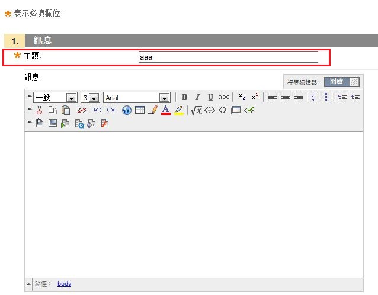Click the subscript button

(242, 97)
